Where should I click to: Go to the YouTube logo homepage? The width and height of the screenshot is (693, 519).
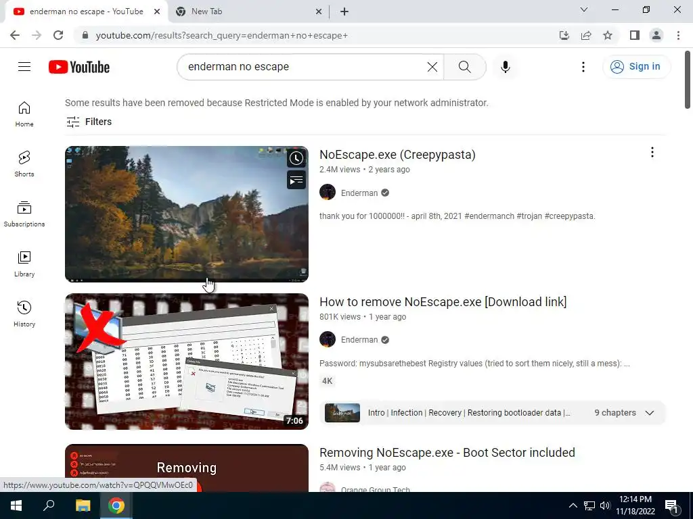tap(79, 67)
